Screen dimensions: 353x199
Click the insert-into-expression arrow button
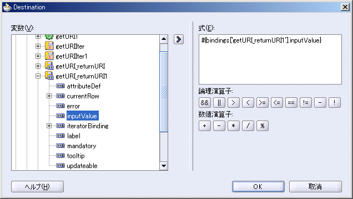[179, 39]
